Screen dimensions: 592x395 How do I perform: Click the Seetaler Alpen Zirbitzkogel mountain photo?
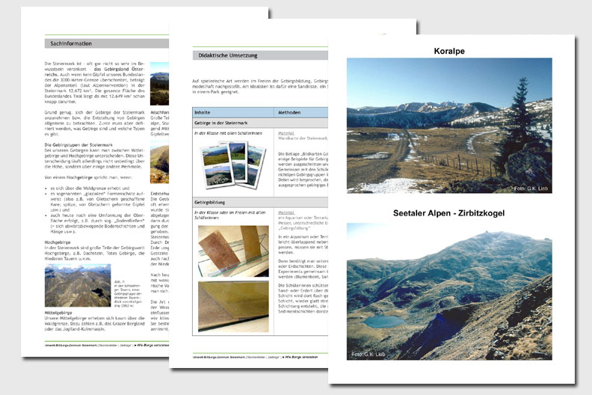[x=449, y=292]
